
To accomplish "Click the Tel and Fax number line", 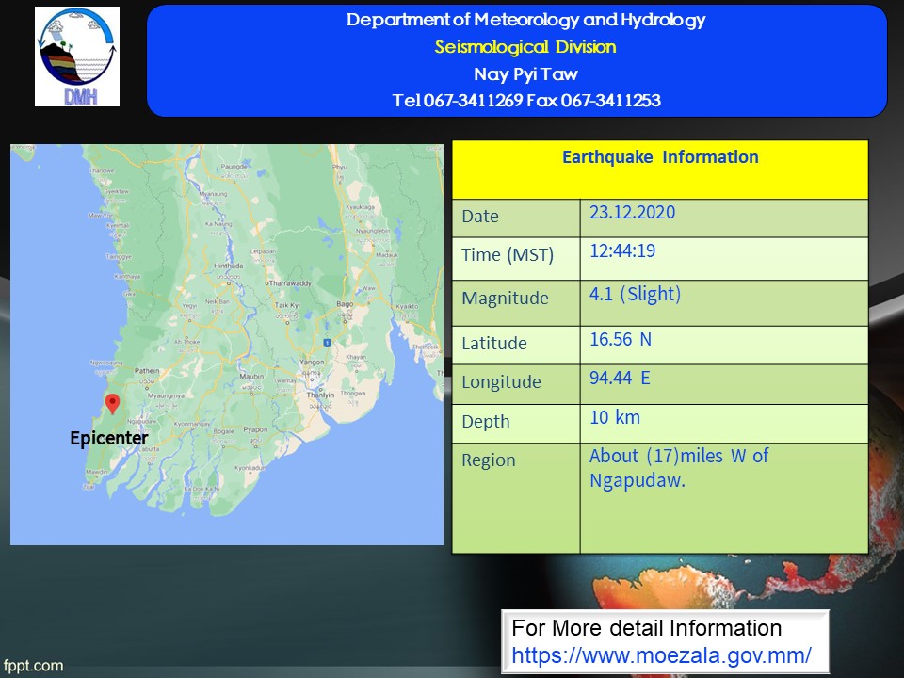I will click(526, 101).
